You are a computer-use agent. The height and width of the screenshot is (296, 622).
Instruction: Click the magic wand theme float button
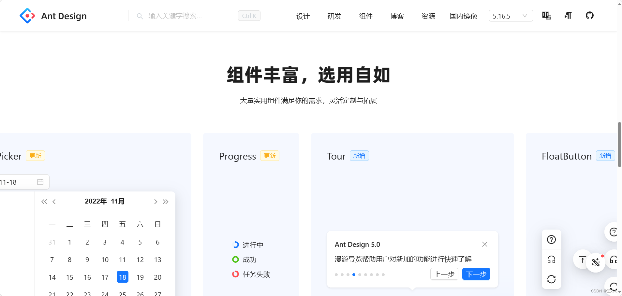(596, 262)
